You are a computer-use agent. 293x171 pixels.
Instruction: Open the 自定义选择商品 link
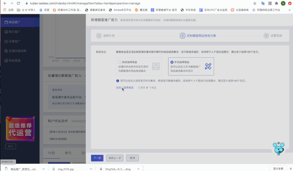tap(125, 88)
